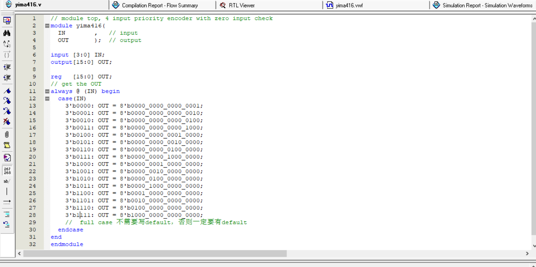Click the waveform icon on the yima416.vwf tab
Image resolution: width=536 pixels, height=267 pixels.
tap(329, 5)
